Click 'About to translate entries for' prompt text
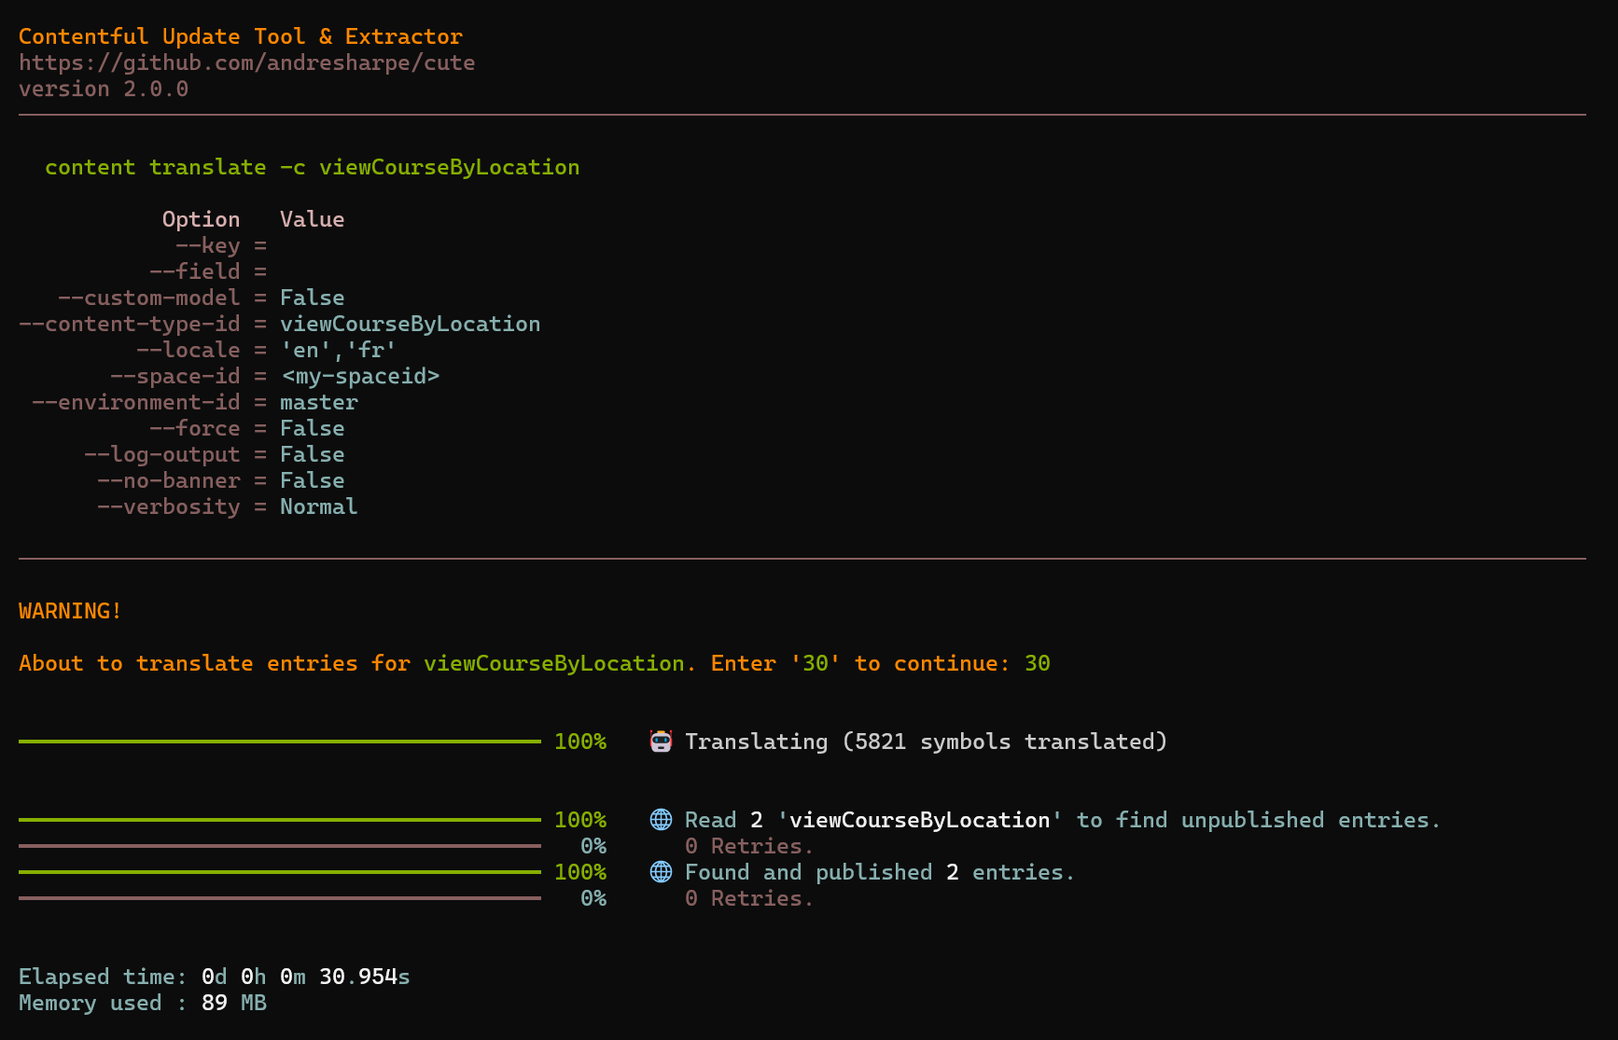The image size is (1618, 1040). (215, 663)
